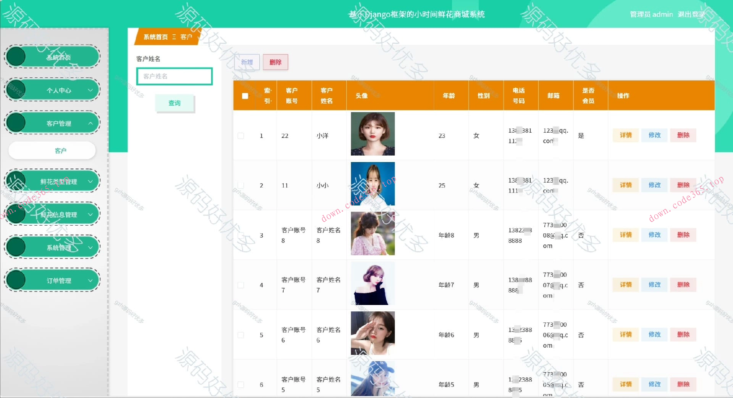733x398 pixels.
Task: Open the 系统首页 sidebar menu
Action: 52,57
